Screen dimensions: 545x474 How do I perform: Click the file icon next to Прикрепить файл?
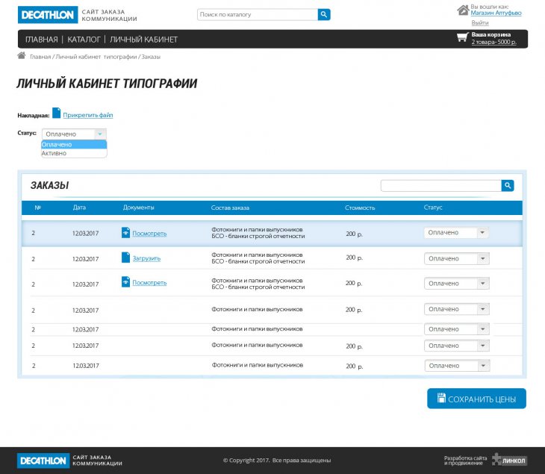point(56,113)
